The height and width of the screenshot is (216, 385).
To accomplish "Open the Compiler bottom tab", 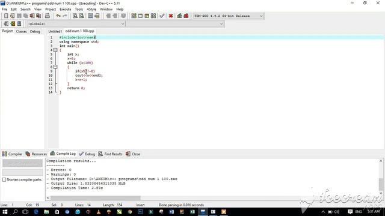I will (12, 154).
